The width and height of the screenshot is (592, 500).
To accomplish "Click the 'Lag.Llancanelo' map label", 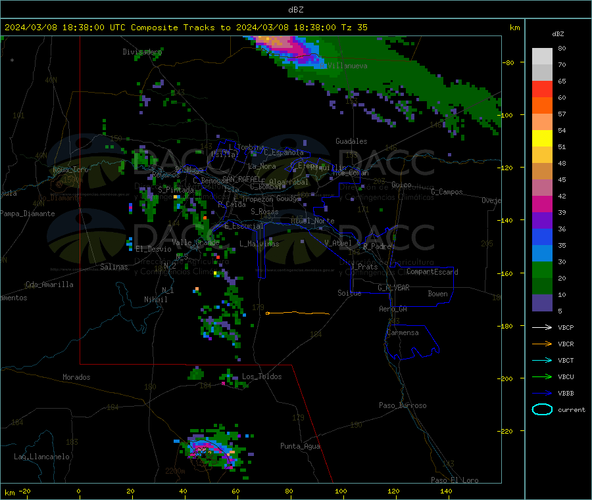I will (x=42, y=457).
